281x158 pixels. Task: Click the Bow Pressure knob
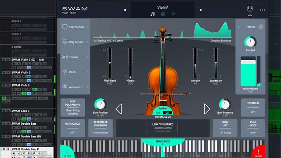pos(225,104)
